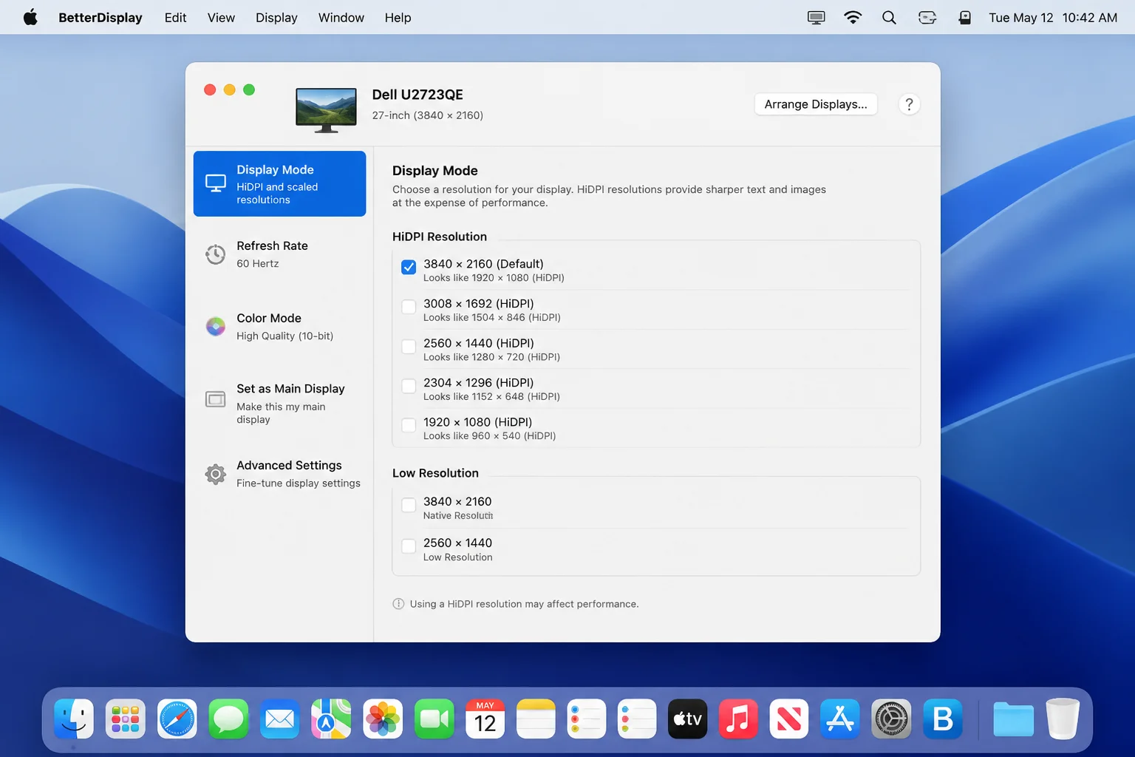Open System Settings from the dock
The width and height of the screenshot is (1135, 757).
pyautogui.click(x=891, y=719)
